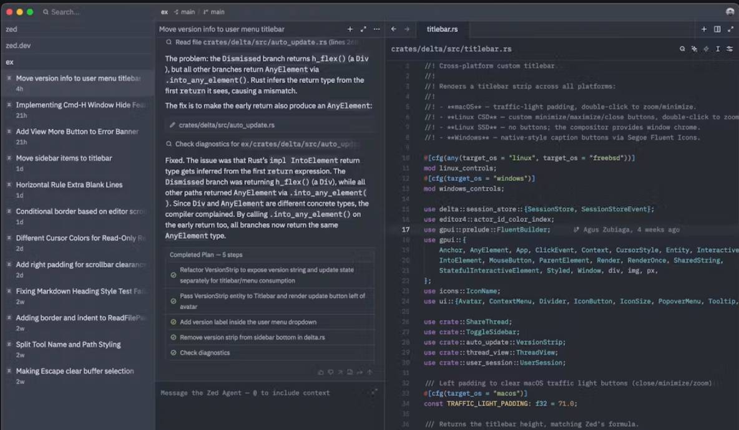Viewport: 739px width, 430px height.
Task: Select plan step Remove version strip from sidebar
Action: click(x=270, y=337)
